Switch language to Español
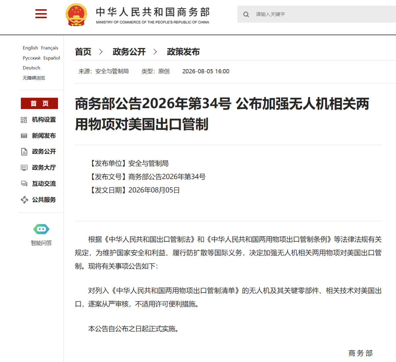 [x=52, y=58]
